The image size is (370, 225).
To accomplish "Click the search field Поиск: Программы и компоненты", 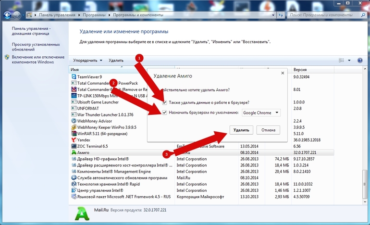I will (323, 15).
